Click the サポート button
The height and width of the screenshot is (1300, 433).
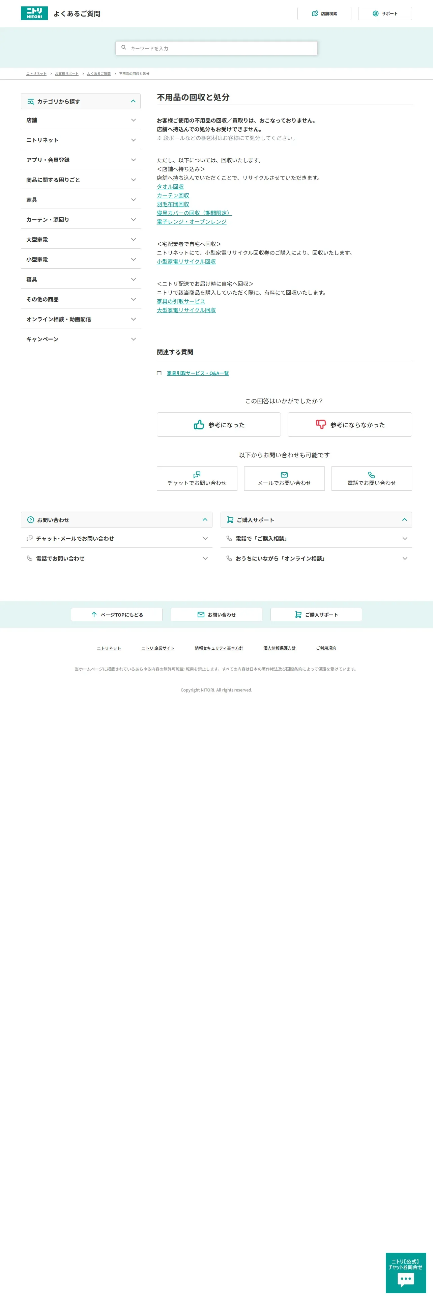(385, 13)
